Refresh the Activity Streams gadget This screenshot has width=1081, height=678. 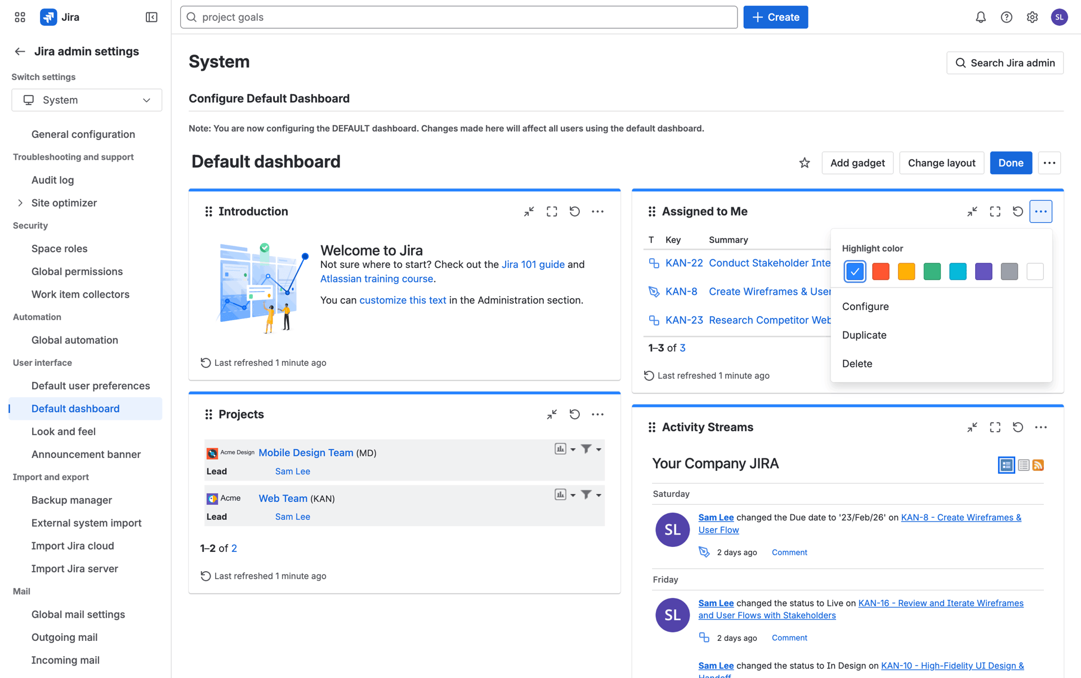click(x=1018, y=428)
